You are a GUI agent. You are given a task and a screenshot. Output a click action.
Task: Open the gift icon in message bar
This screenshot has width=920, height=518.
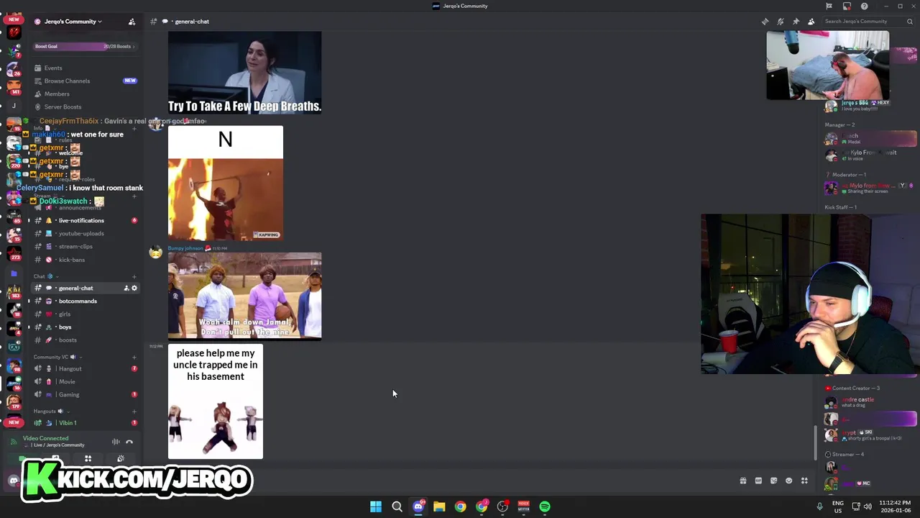click(743, 481)
